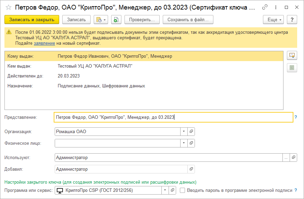Choose users via Используют ellipsis button
This screenshot has height=199, width=304.
[286, 158]
